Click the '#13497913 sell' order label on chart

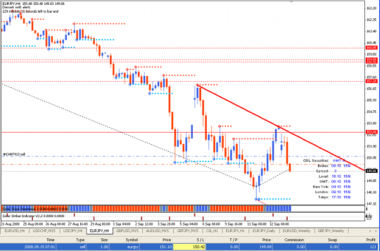(14, 154)
